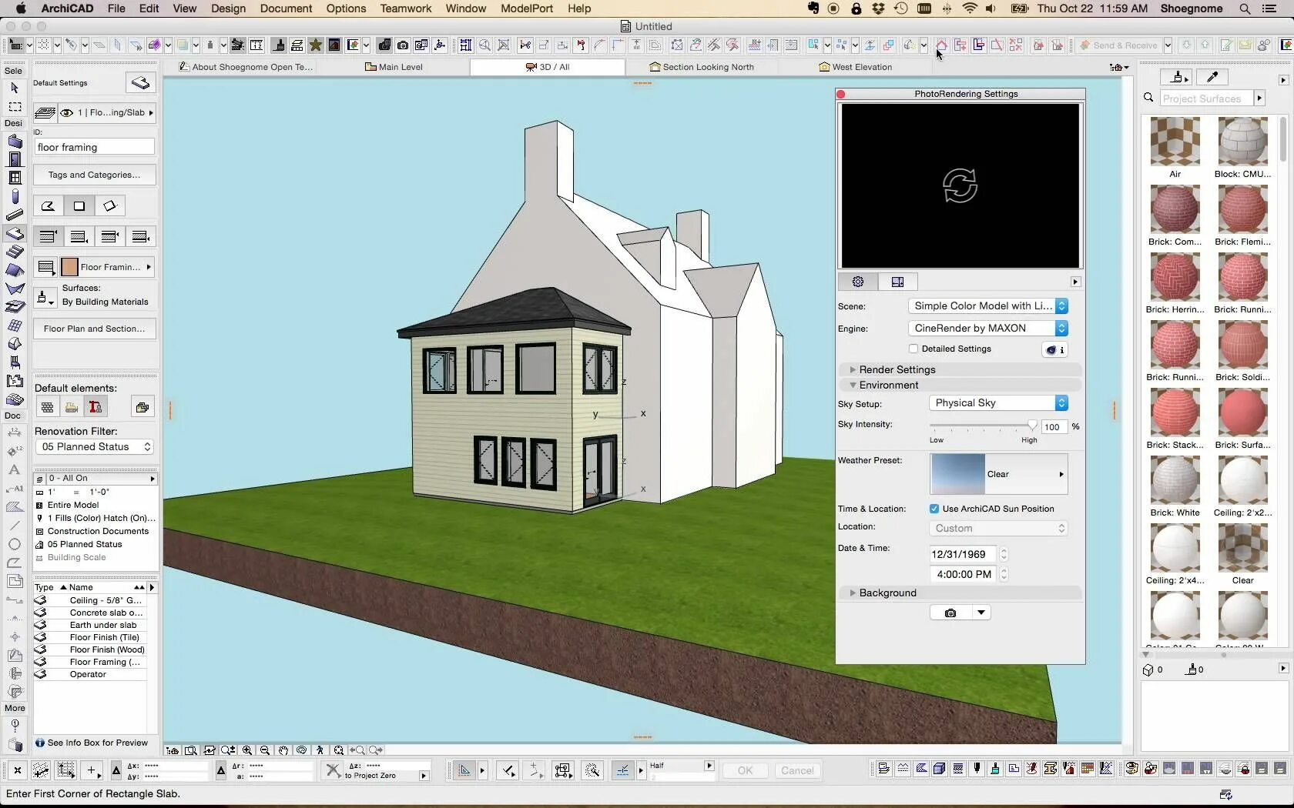1294x808 pixels.
Task: Open the Engine dropdown
Action: (987, 328)
